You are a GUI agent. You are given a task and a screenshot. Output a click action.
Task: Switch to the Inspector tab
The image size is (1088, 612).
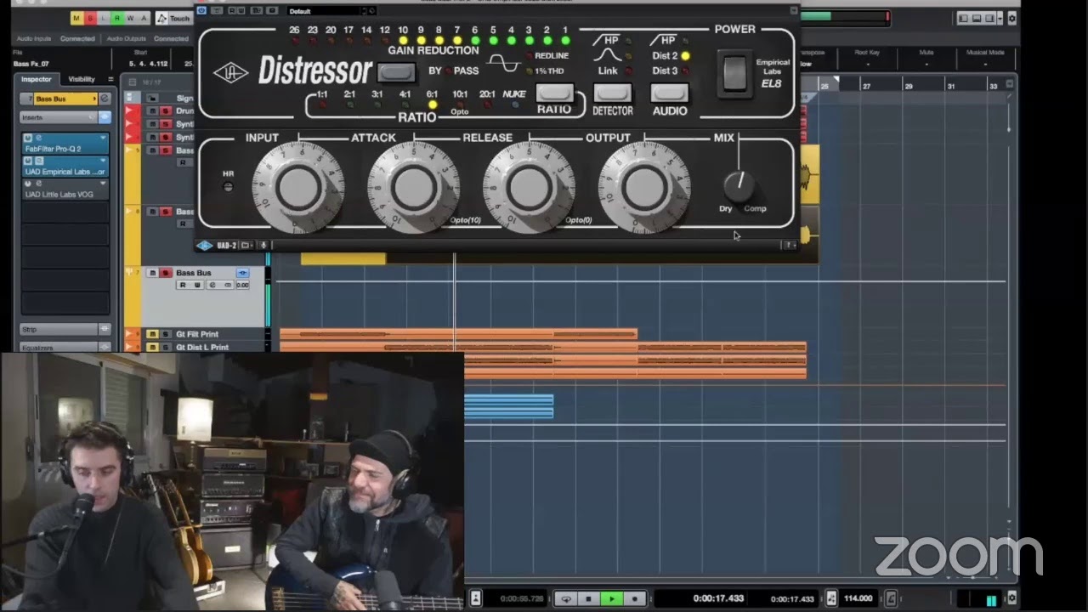pos(37,79)
